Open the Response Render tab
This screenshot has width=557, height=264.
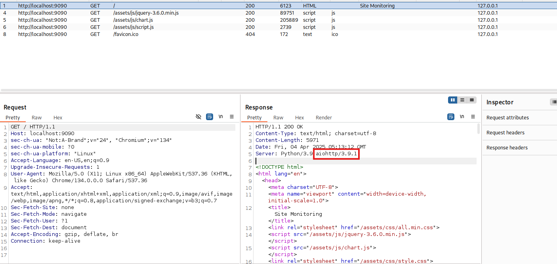click(x=324, y=117)
